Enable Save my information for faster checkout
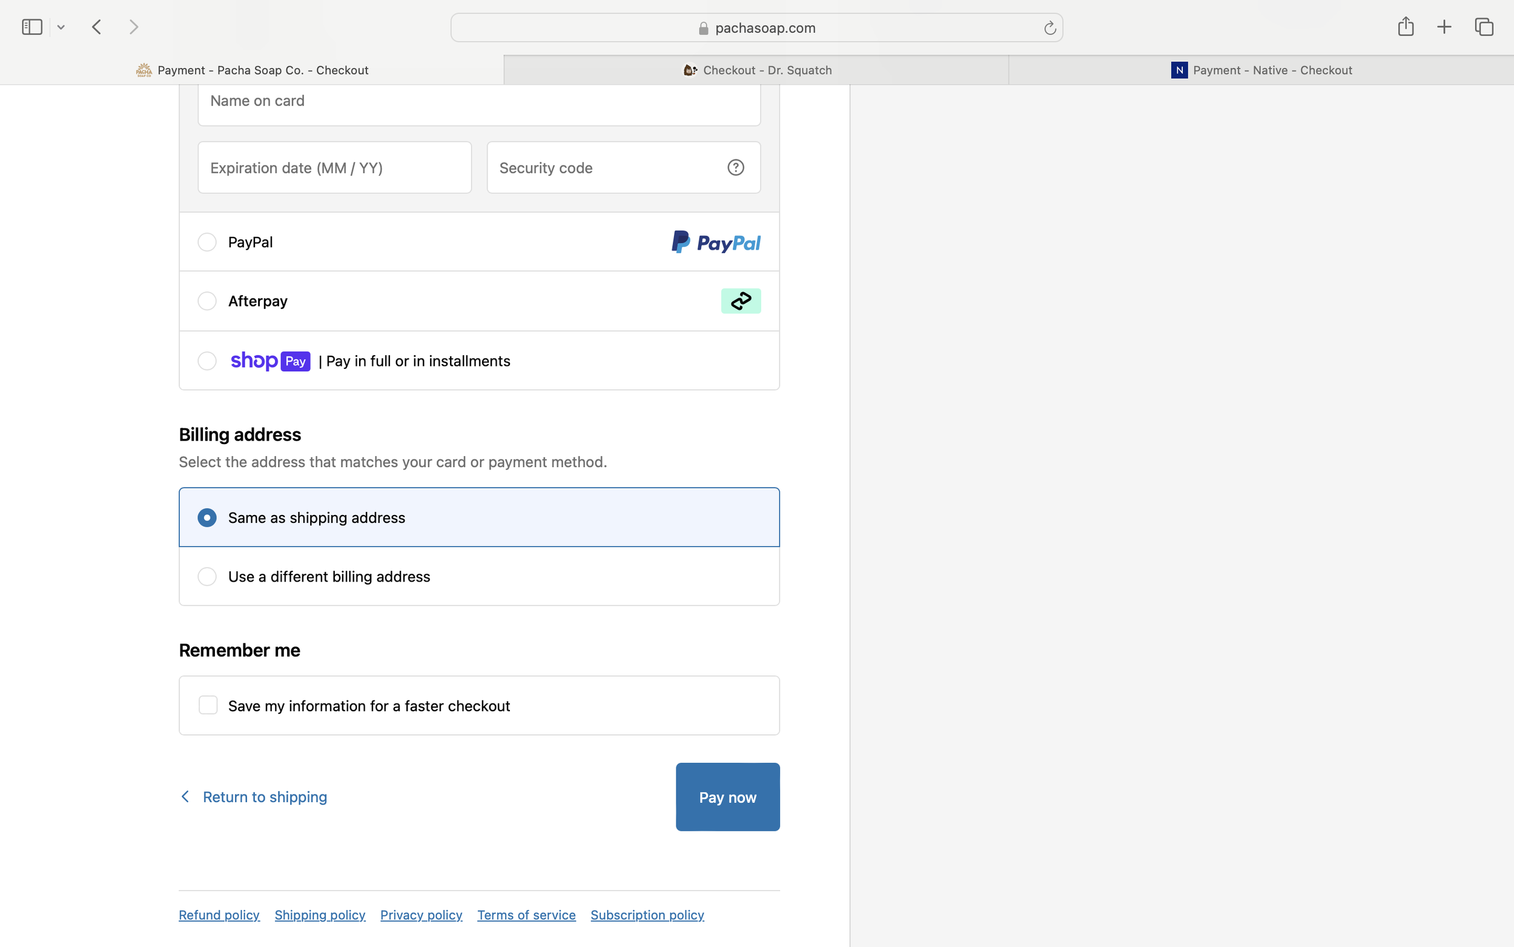Viewport: 1514px width, 947px height. 207,705
